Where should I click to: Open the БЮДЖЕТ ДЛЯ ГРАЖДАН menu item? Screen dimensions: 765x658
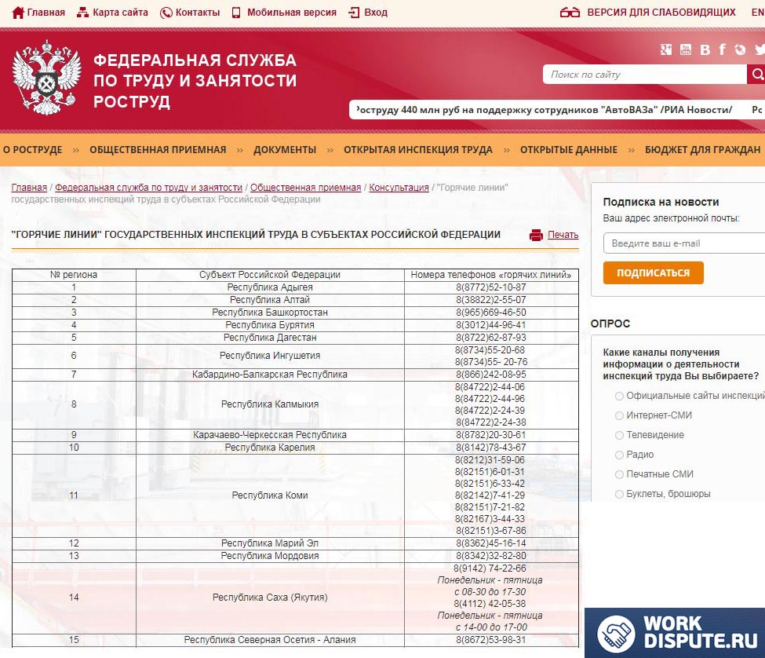pyautogui.click(x=702, y=150)
